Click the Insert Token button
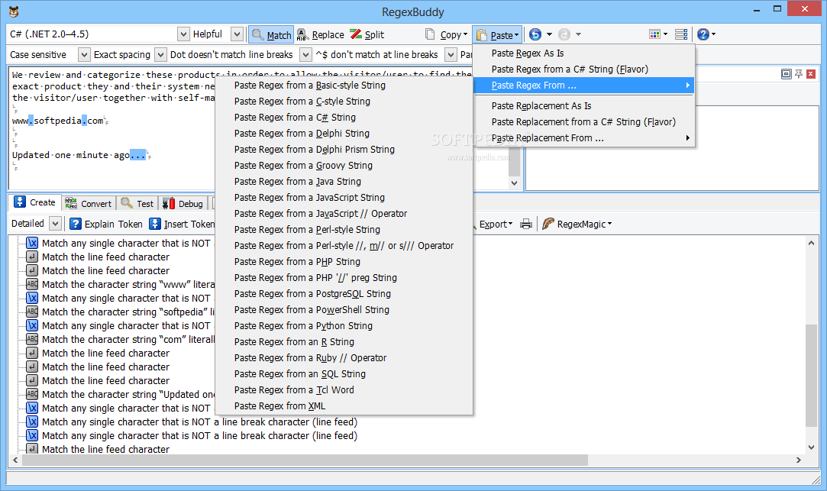The width and height of the screenshot is (827, 491). [x=182, y=225]
